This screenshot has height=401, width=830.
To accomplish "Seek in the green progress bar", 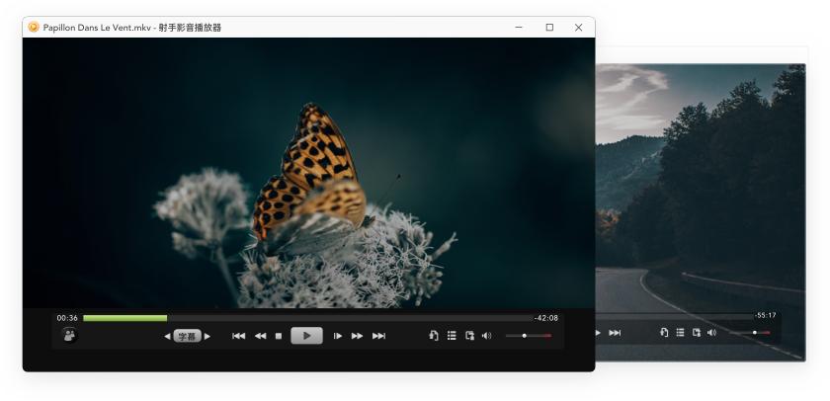I will 308,318.
